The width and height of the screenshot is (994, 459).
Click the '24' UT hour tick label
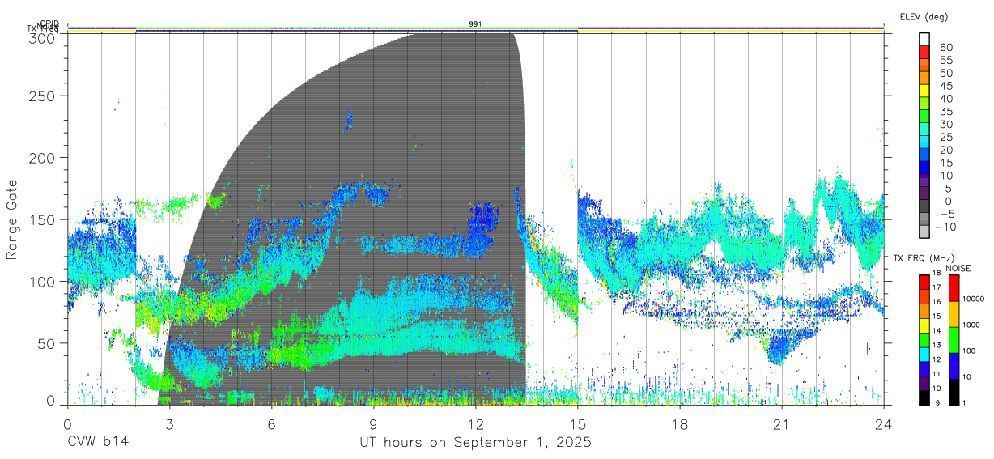tap(883, 423)
